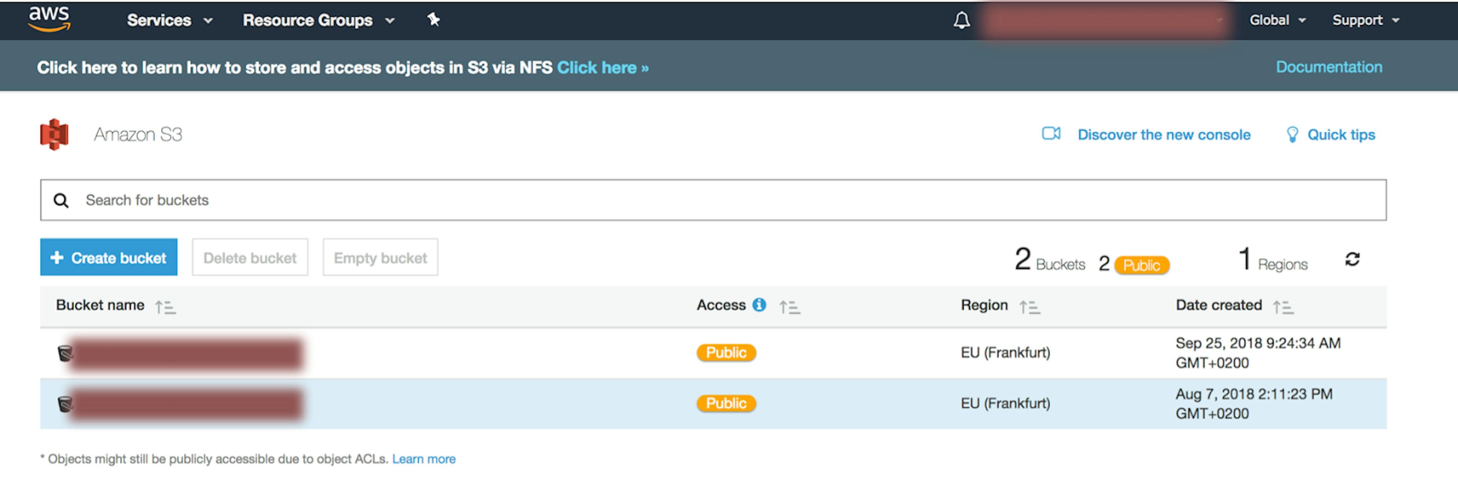This screenshot has height=487, width=1458.
Task: Click the pin shortcuts icon
Action: click(434, 20)
